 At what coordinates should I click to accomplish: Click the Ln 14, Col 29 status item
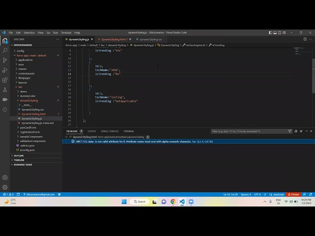(231, 194)
